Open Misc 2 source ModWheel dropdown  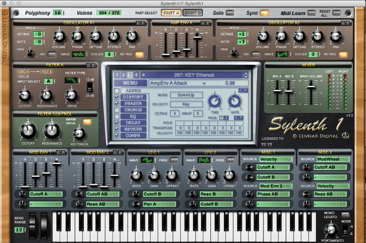click(x=333, y=159)
